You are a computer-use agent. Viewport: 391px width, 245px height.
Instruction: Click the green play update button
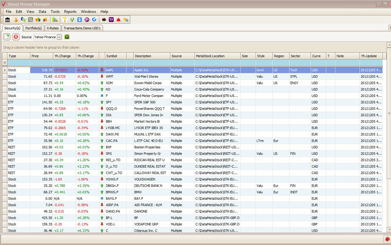click(x=67, y=37)
